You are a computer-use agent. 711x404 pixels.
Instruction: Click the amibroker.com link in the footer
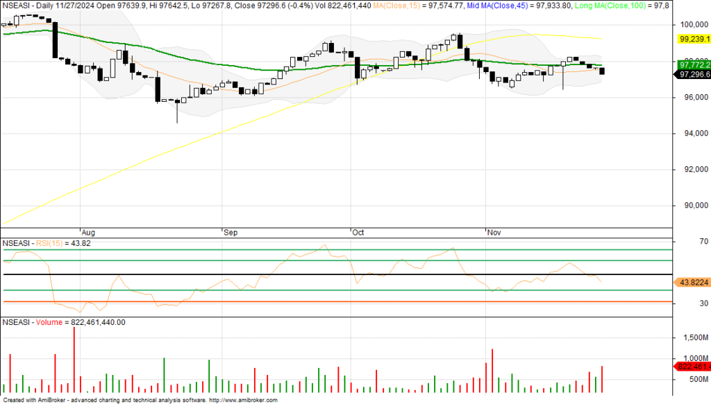point(242,400)
